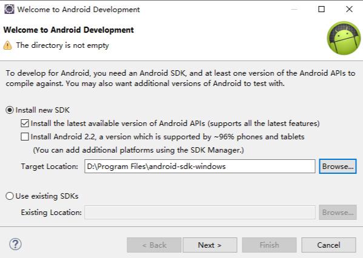Image resolution: width=363 pixels, height=258 pixels.
Task: Click the Eclipse icon in title bar
Action: (9, 9)
